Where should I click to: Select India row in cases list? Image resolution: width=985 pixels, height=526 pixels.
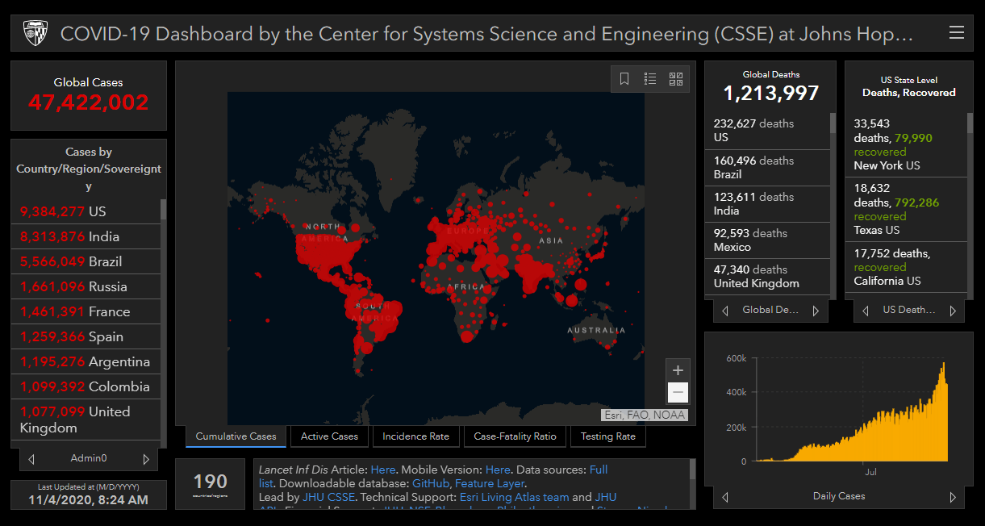tap(86, 236)
